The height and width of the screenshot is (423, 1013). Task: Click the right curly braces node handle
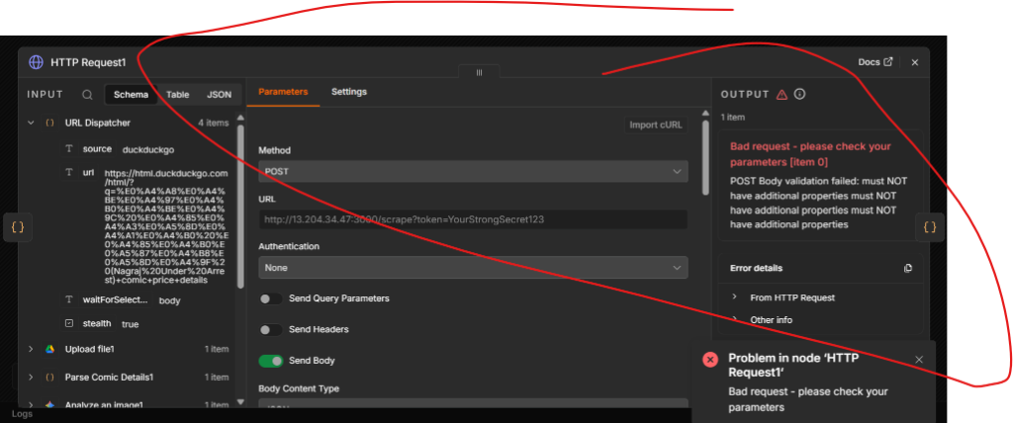[x=930, y=227]
